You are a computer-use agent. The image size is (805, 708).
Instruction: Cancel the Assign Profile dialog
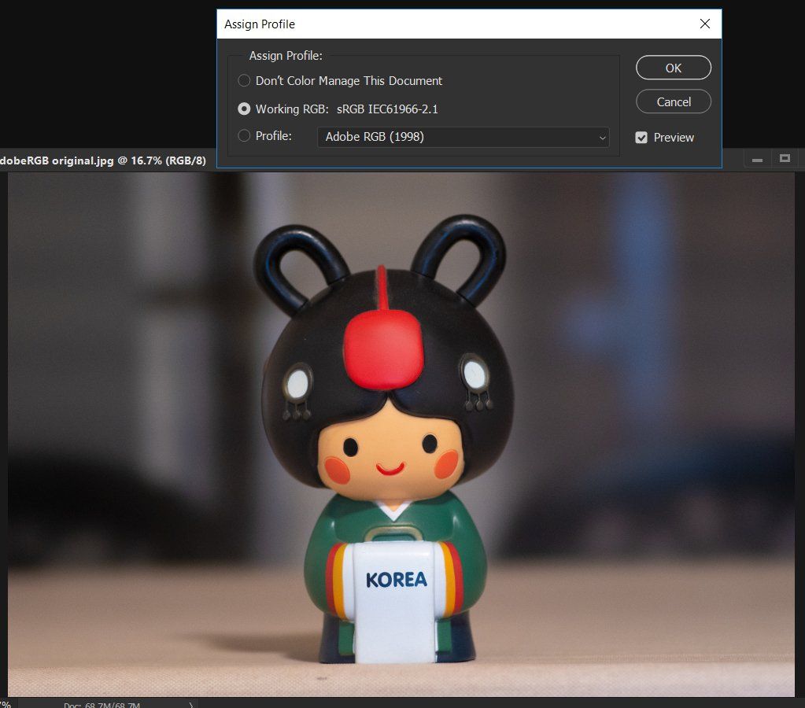click(673, 101)
